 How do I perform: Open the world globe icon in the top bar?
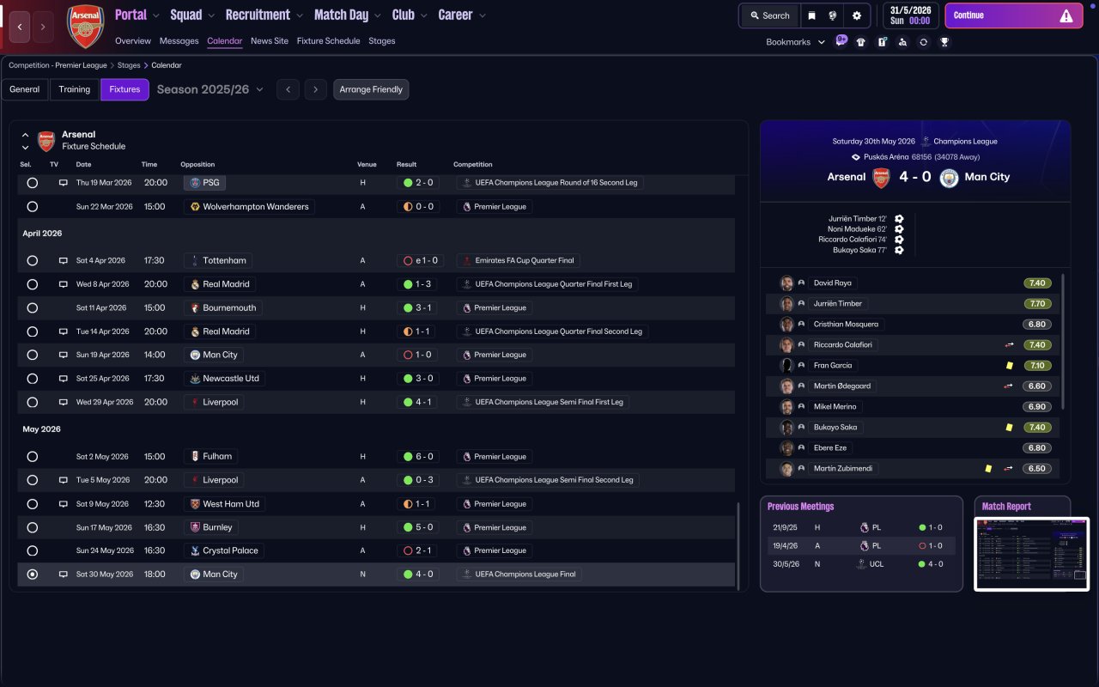point(833,15)
